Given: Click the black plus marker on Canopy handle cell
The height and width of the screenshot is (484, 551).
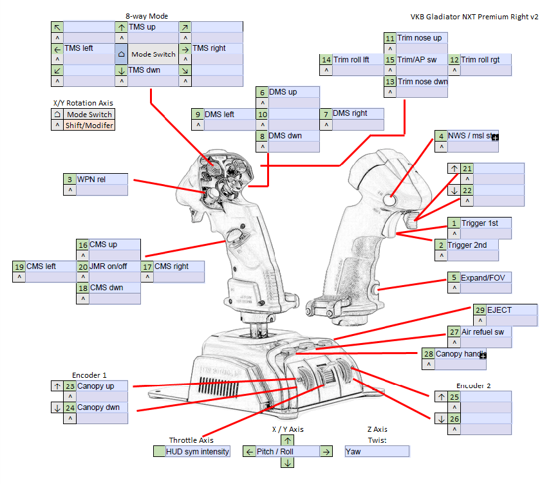Looking at the screenshot, I should point(482,355).
